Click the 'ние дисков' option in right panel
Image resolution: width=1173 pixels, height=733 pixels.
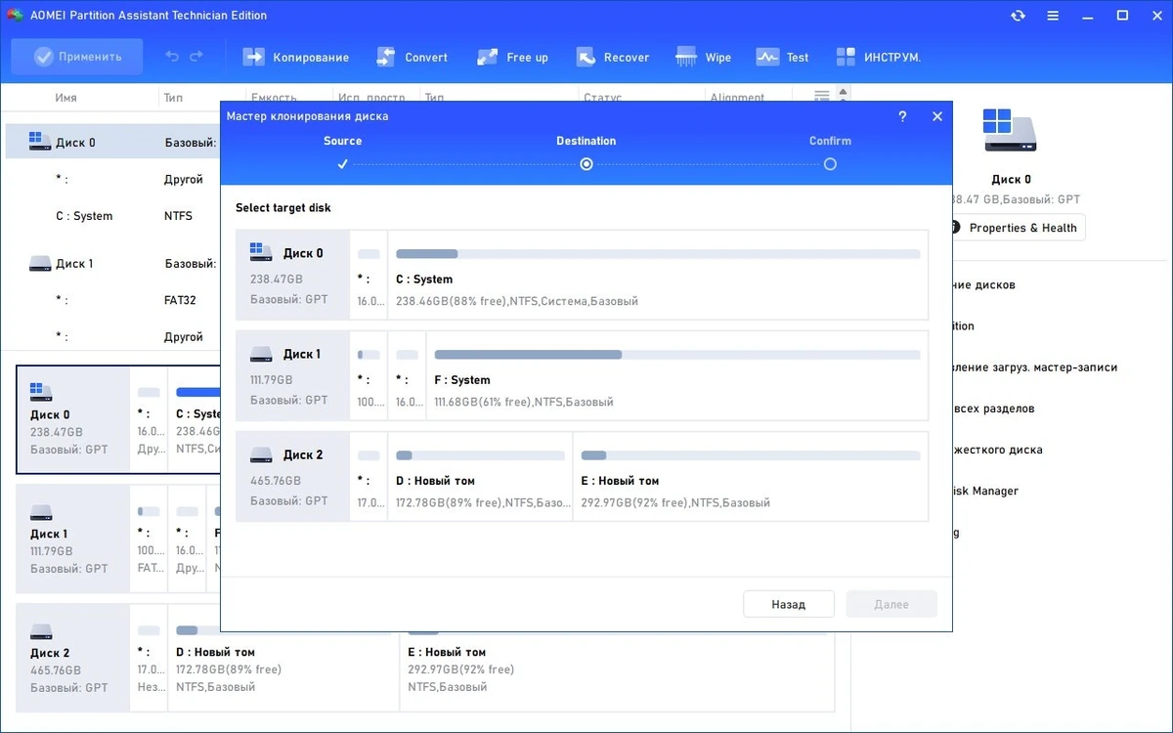[983, 285]
